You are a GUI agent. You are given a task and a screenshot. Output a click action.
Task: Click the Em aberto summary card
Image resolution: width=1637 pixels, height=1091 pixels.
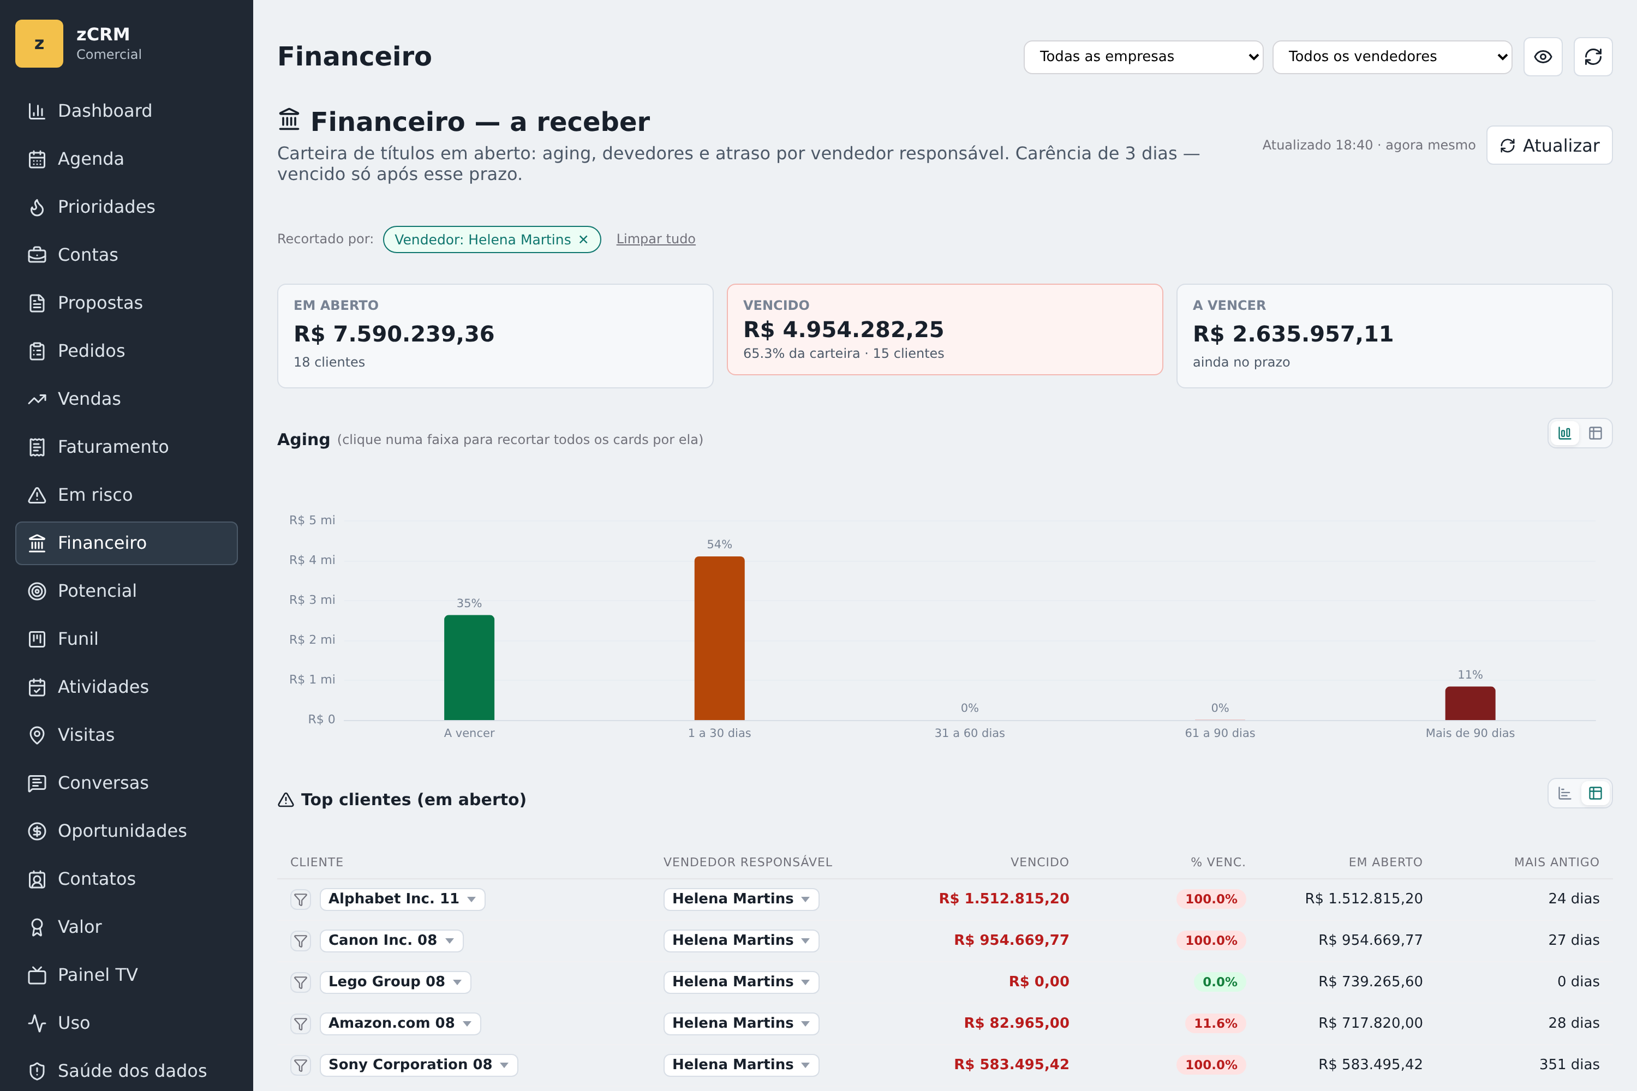(495, 335)
